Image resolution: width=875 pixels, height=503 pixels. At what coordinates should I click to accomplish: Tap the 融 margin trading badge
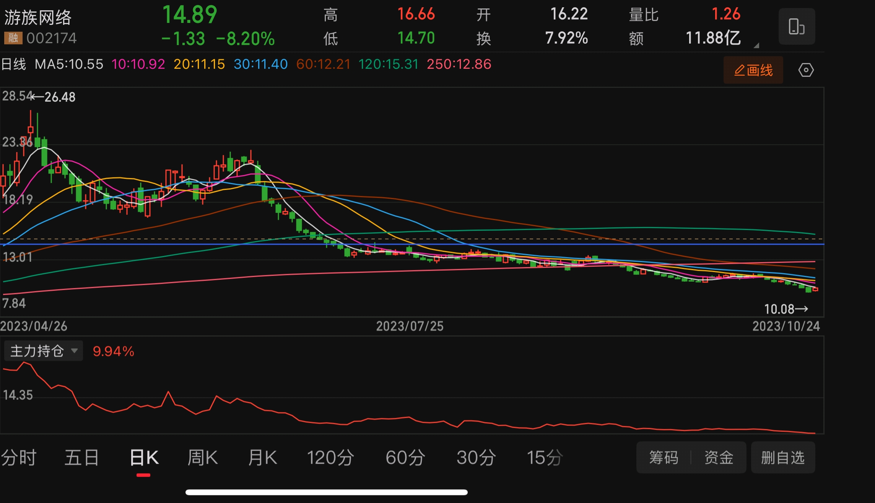click(13, 38)
